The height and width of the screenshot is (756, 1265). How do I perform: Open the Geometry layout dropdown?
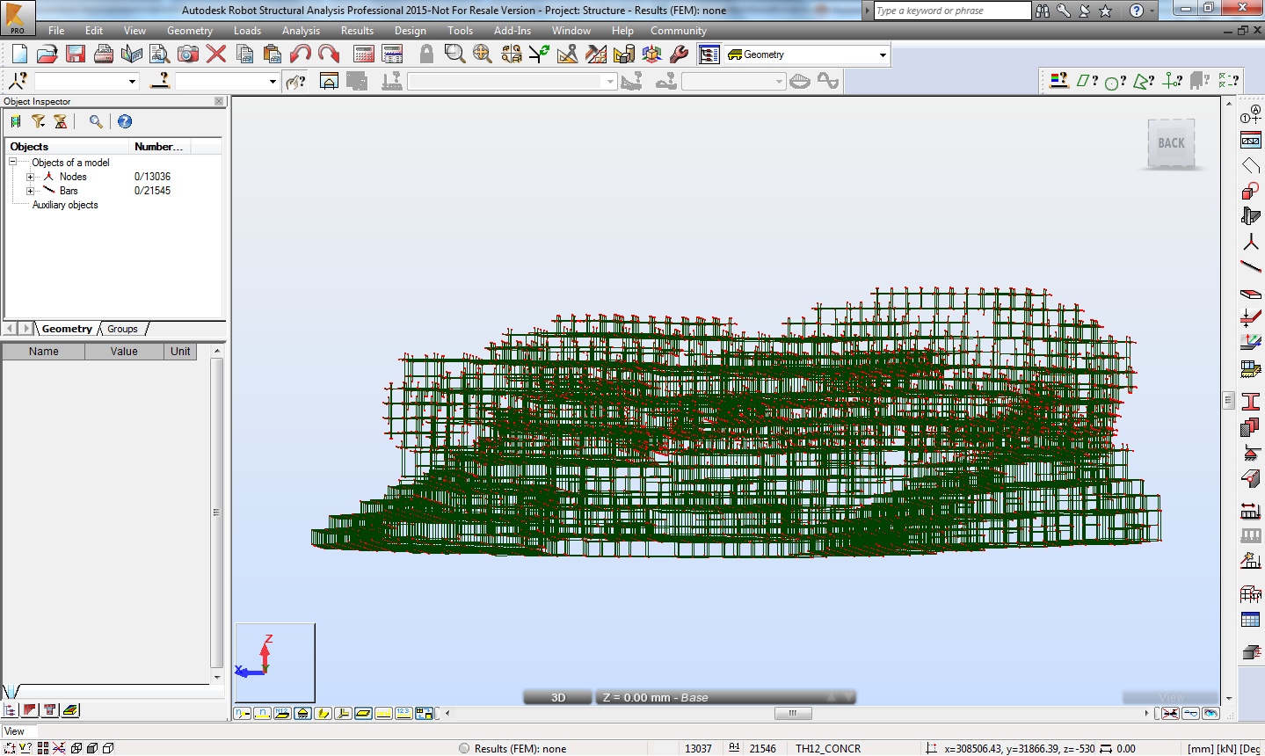pos(883,55)
